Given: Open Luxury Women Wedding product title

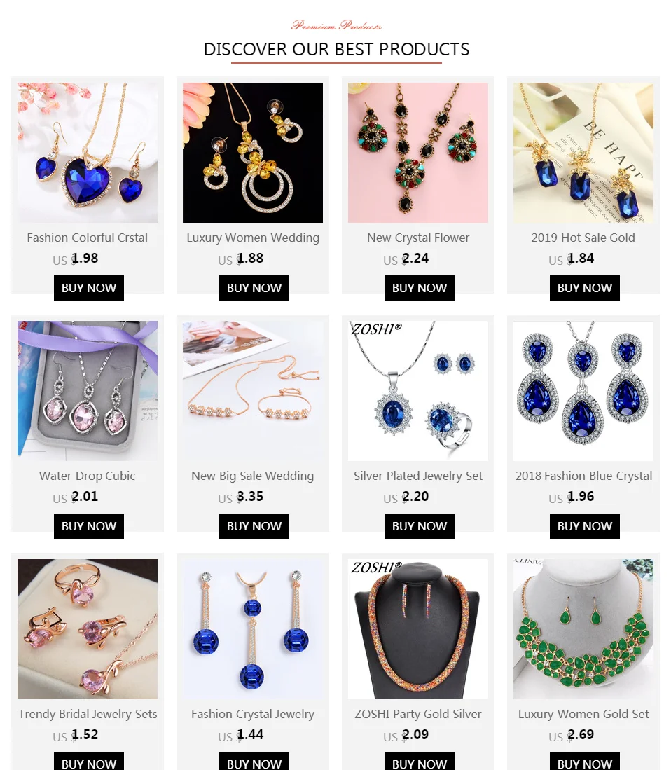Looking at the screenshot, I should [x=253, y=238].
